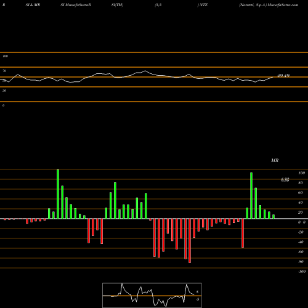Viewport: 308px width, 308px height.
Task: Click the RSI 100 axis label
Action: (x=5, y=56)
